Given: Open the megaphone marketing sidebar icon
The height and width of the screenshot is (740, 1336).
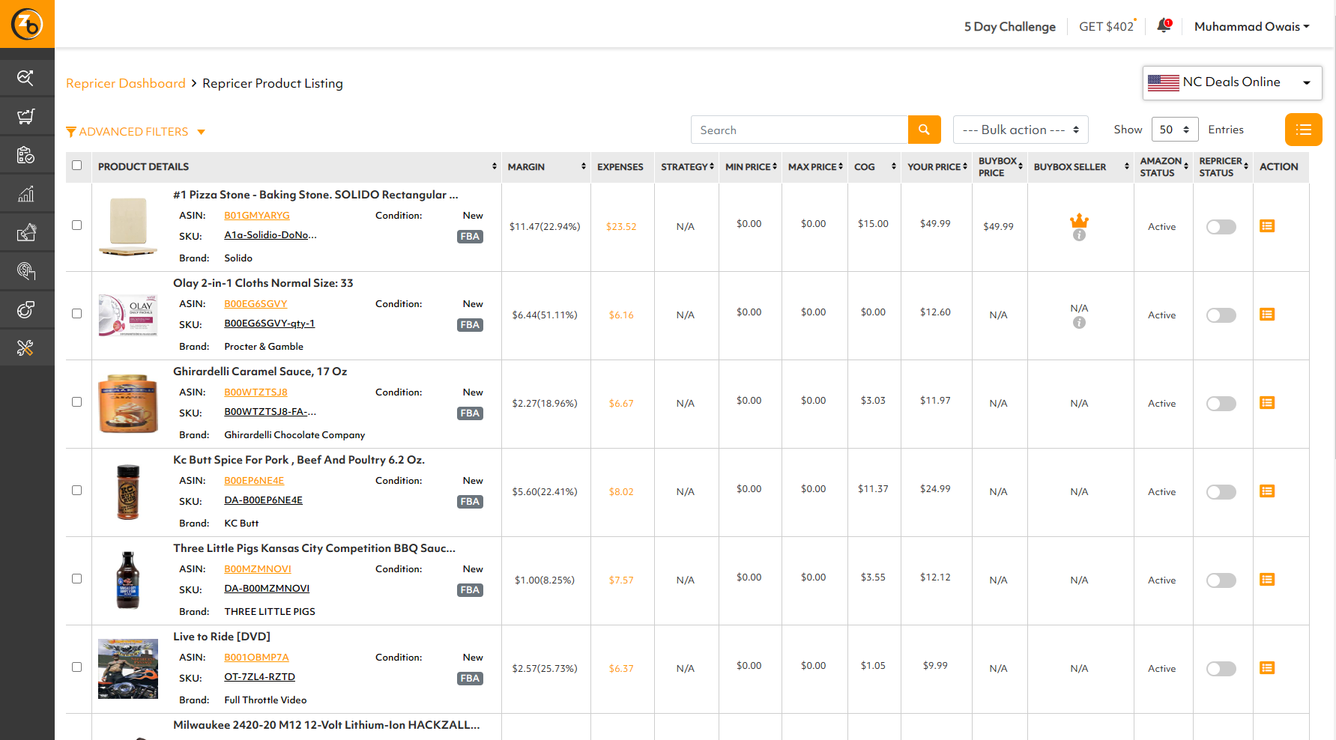Looking at the screenshot, I should click(x=26, y=232).
